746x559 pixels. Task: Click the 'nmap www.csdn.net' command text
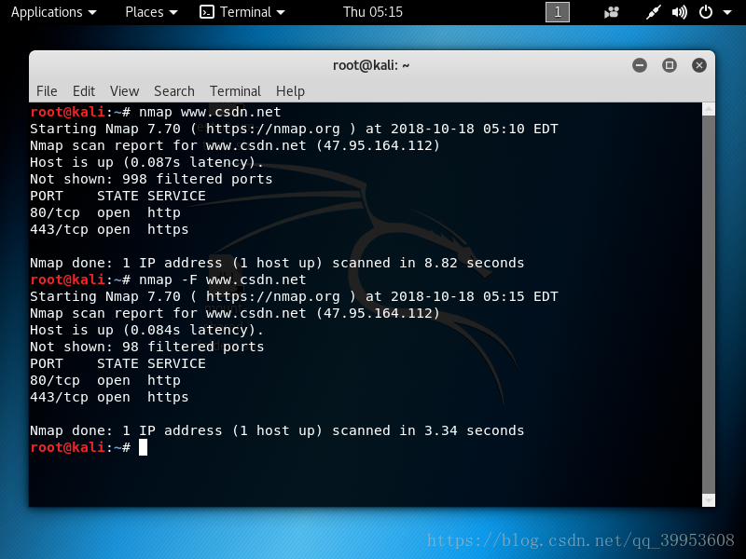pos(210,112)
